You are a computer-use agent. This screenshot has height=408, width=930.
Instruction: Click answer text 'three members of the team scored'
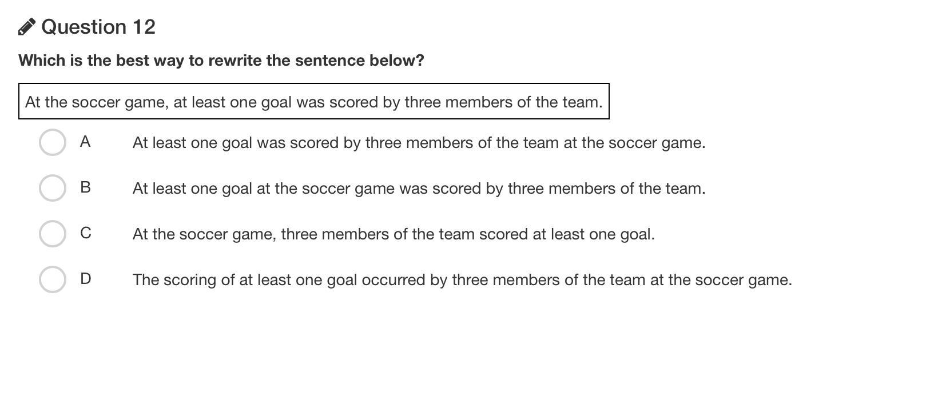394,234
